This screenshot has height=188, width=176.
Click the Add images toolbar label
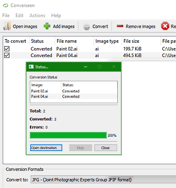64,27
